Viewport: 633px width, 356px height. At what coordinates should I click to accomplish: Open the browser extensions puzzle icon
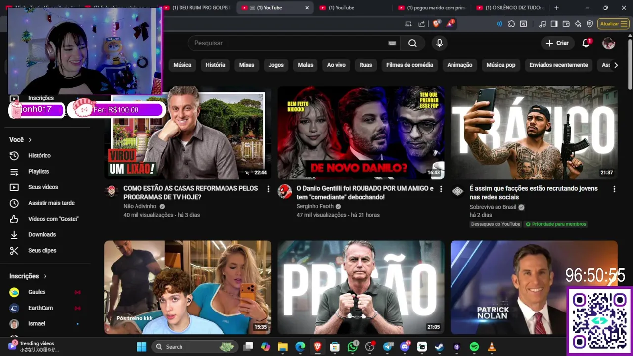[x=511, y=24]
